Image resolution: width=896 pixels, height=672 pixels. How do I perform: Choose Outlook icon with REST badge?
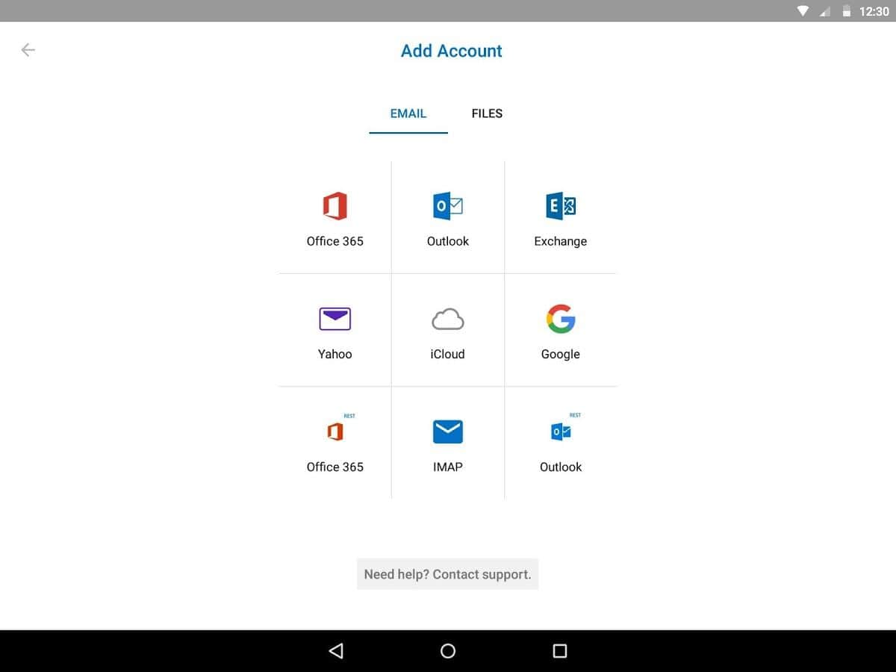tap(561, 432)
